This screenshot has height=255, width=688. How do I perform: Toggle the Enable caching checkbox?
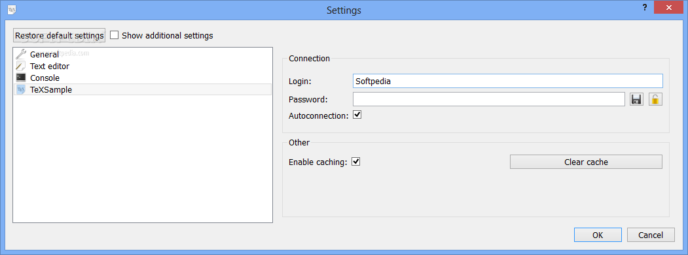coord(356,162)
